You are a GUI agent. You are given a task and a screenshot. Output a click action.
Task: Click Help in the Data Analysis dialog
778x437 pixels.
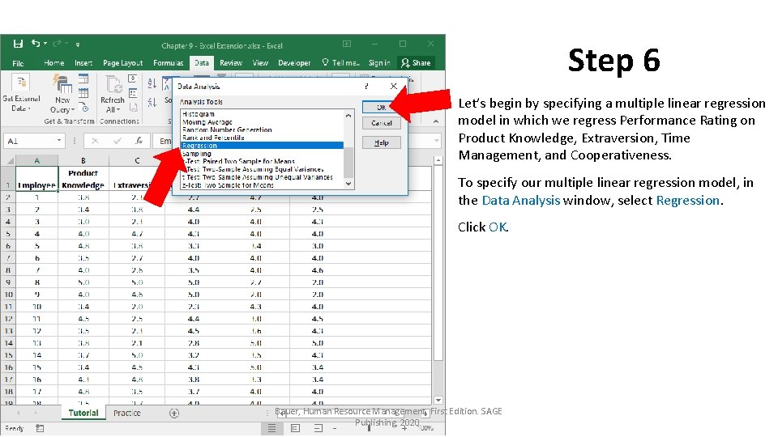381,142
